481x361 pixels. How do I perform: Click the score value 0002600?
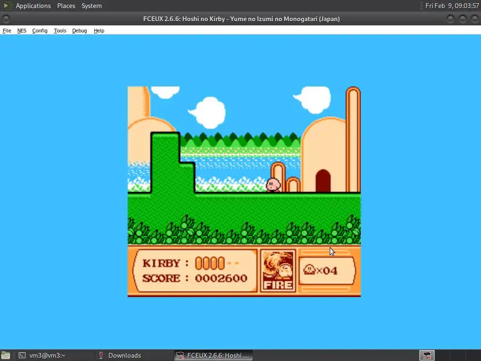click(x=221, y=278)
